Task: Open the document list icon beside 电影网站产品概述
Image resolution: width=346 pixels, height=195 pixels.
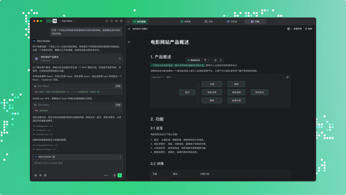Action: click(x=129, y=29)
